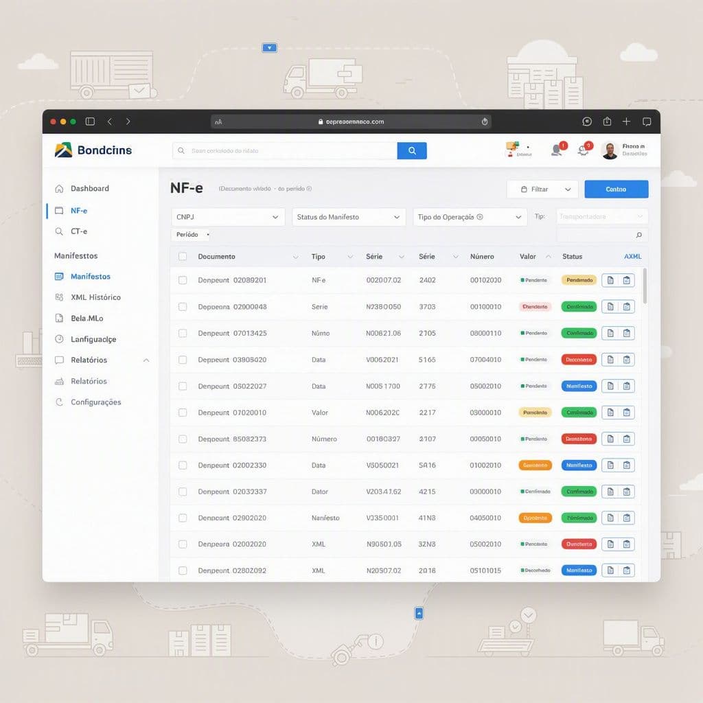
Task: Toggle the select-all header checkbox
Action: coord(183,257)
